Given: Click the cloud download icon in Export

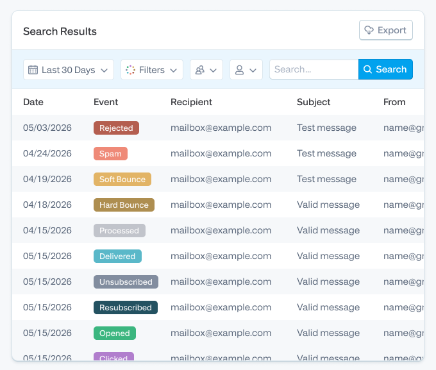Looking at the screenshot, I should [x=369, y=30].
